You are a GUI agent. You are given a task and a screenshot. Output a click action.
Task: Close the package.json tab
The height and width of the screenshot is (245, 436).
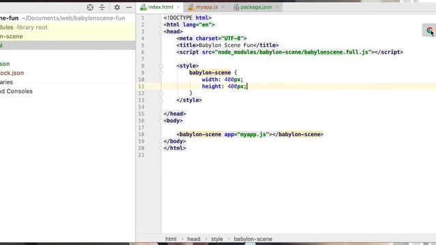[277, 7]
